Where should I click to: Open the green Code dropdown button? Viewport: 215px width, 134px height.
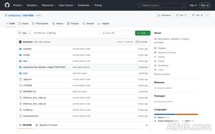(x=142, y=33)
